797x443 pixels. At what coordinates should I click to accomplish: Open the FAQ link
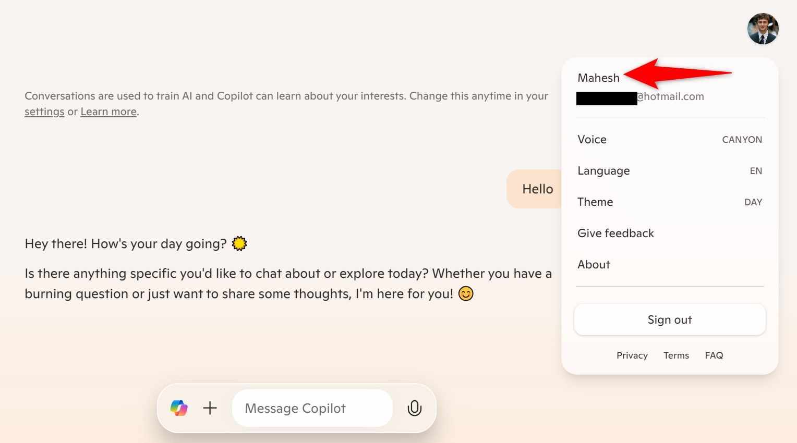(x=714, y=355)
